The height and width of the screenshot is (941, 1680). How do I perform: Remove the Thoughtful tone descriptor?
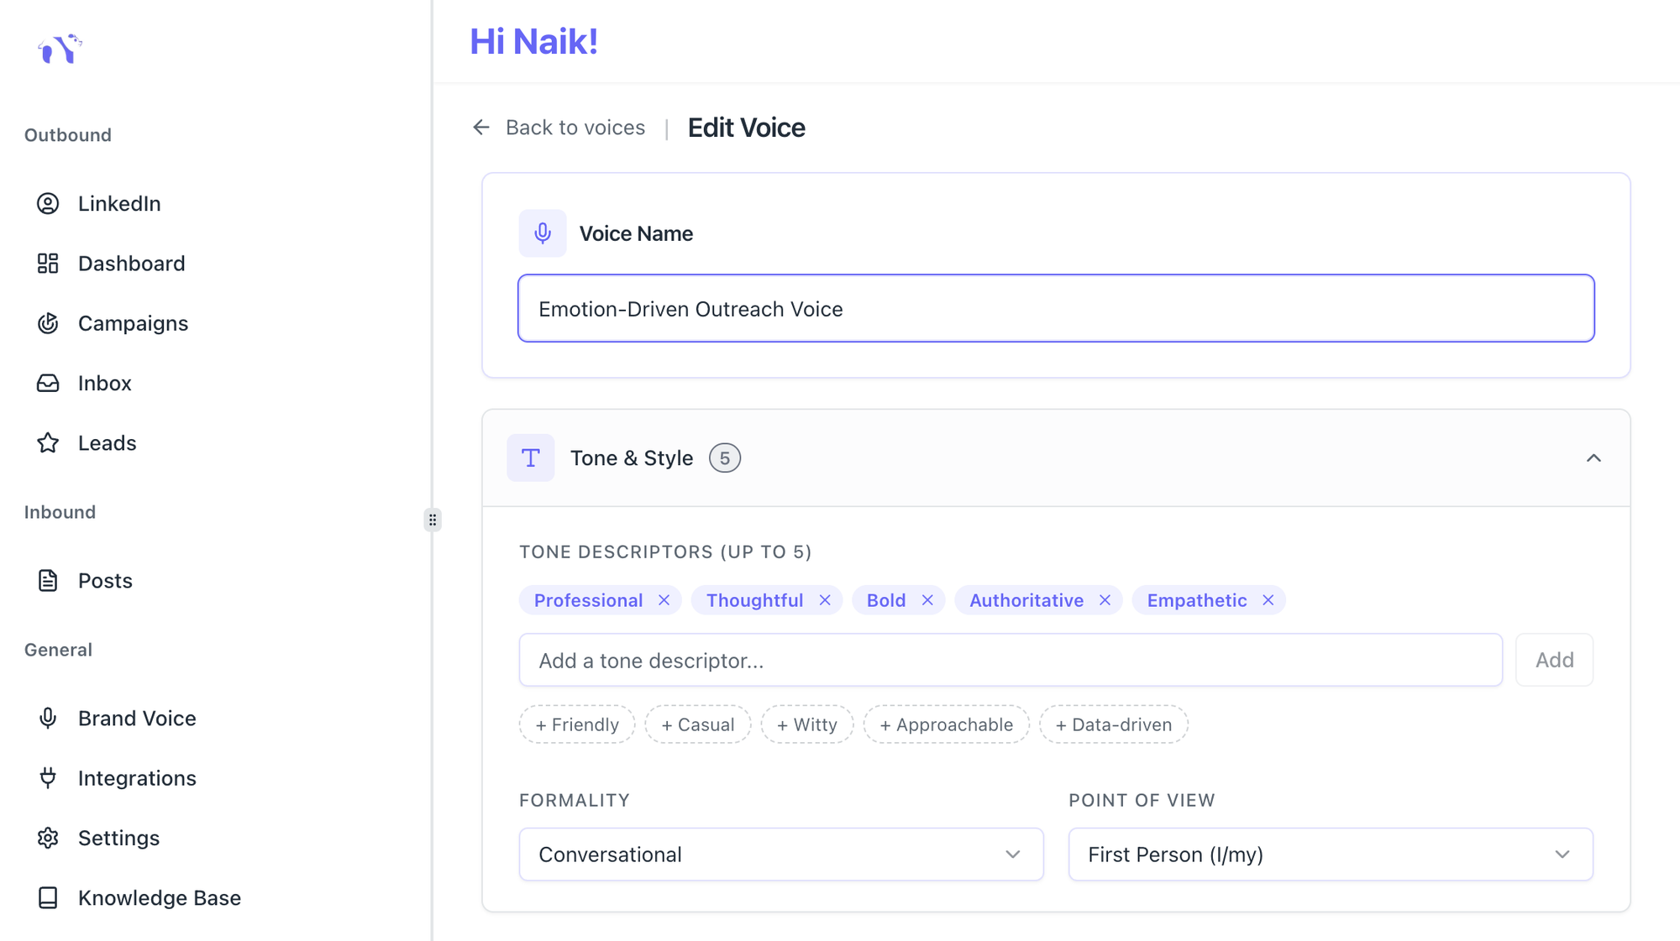(x=825, y=600)
